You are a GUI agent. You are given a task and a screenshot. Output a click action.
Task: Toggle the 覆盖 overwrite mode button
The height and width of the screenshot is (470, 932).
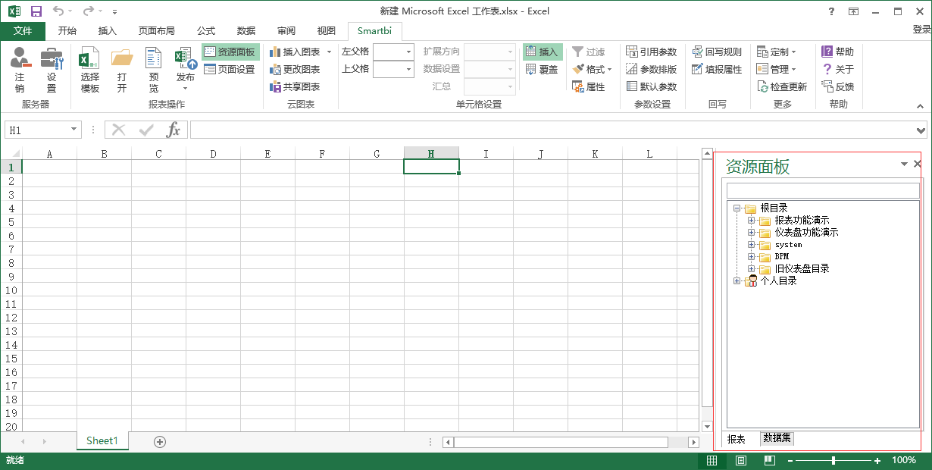click(542, 69)
